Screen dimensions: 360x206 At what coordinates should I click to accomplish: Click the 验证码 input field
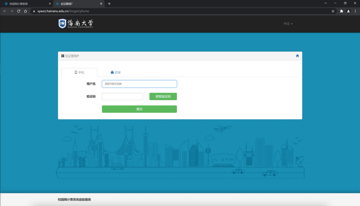tap(123, 96)
